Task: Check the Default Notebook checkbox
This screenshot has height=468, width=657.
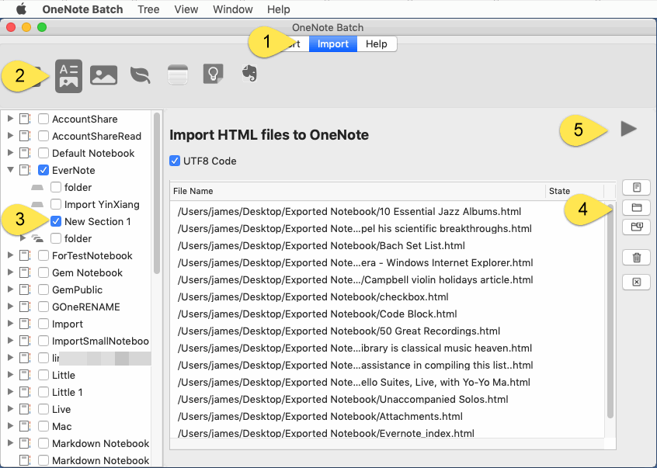Action: click(43, 153)
